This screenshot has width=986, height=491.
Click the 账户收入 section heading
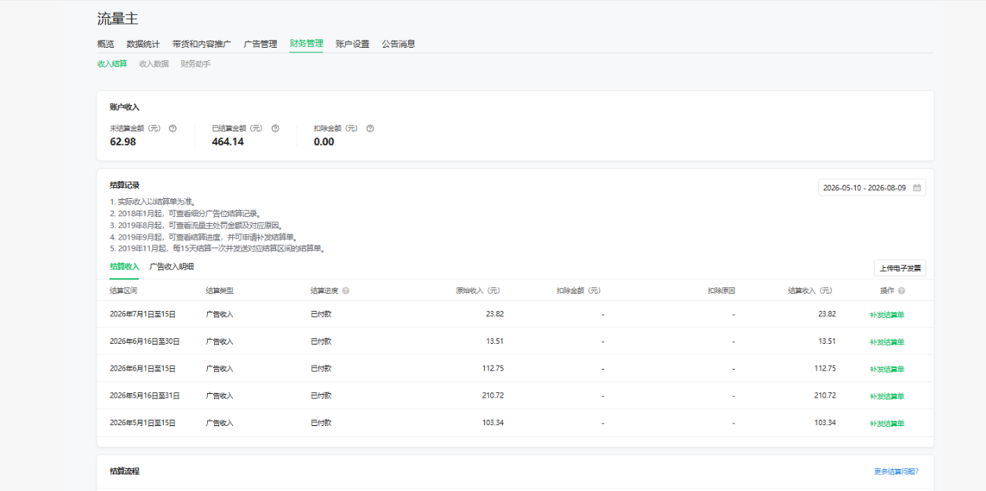pos(125,107)
